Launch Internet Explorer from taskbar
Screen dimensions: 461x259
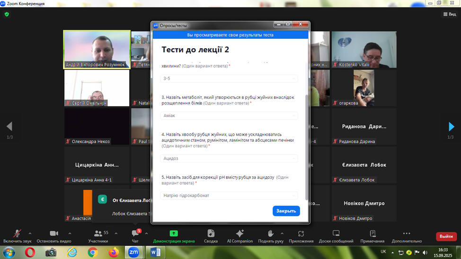[72, 252]
